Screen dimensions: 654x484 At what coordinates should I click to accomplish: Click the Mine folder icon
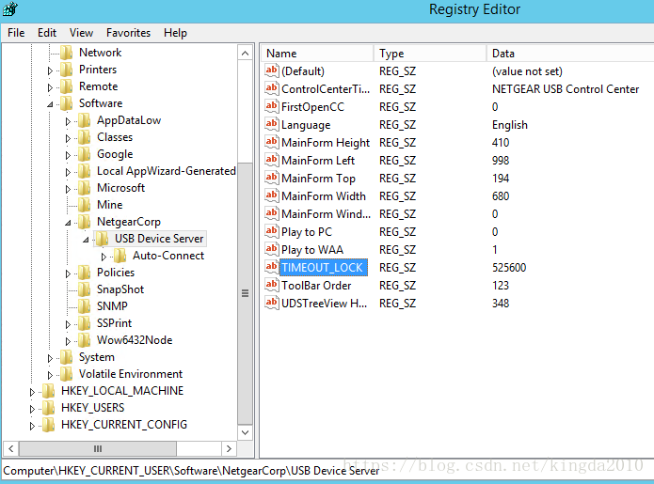(85, 205)
